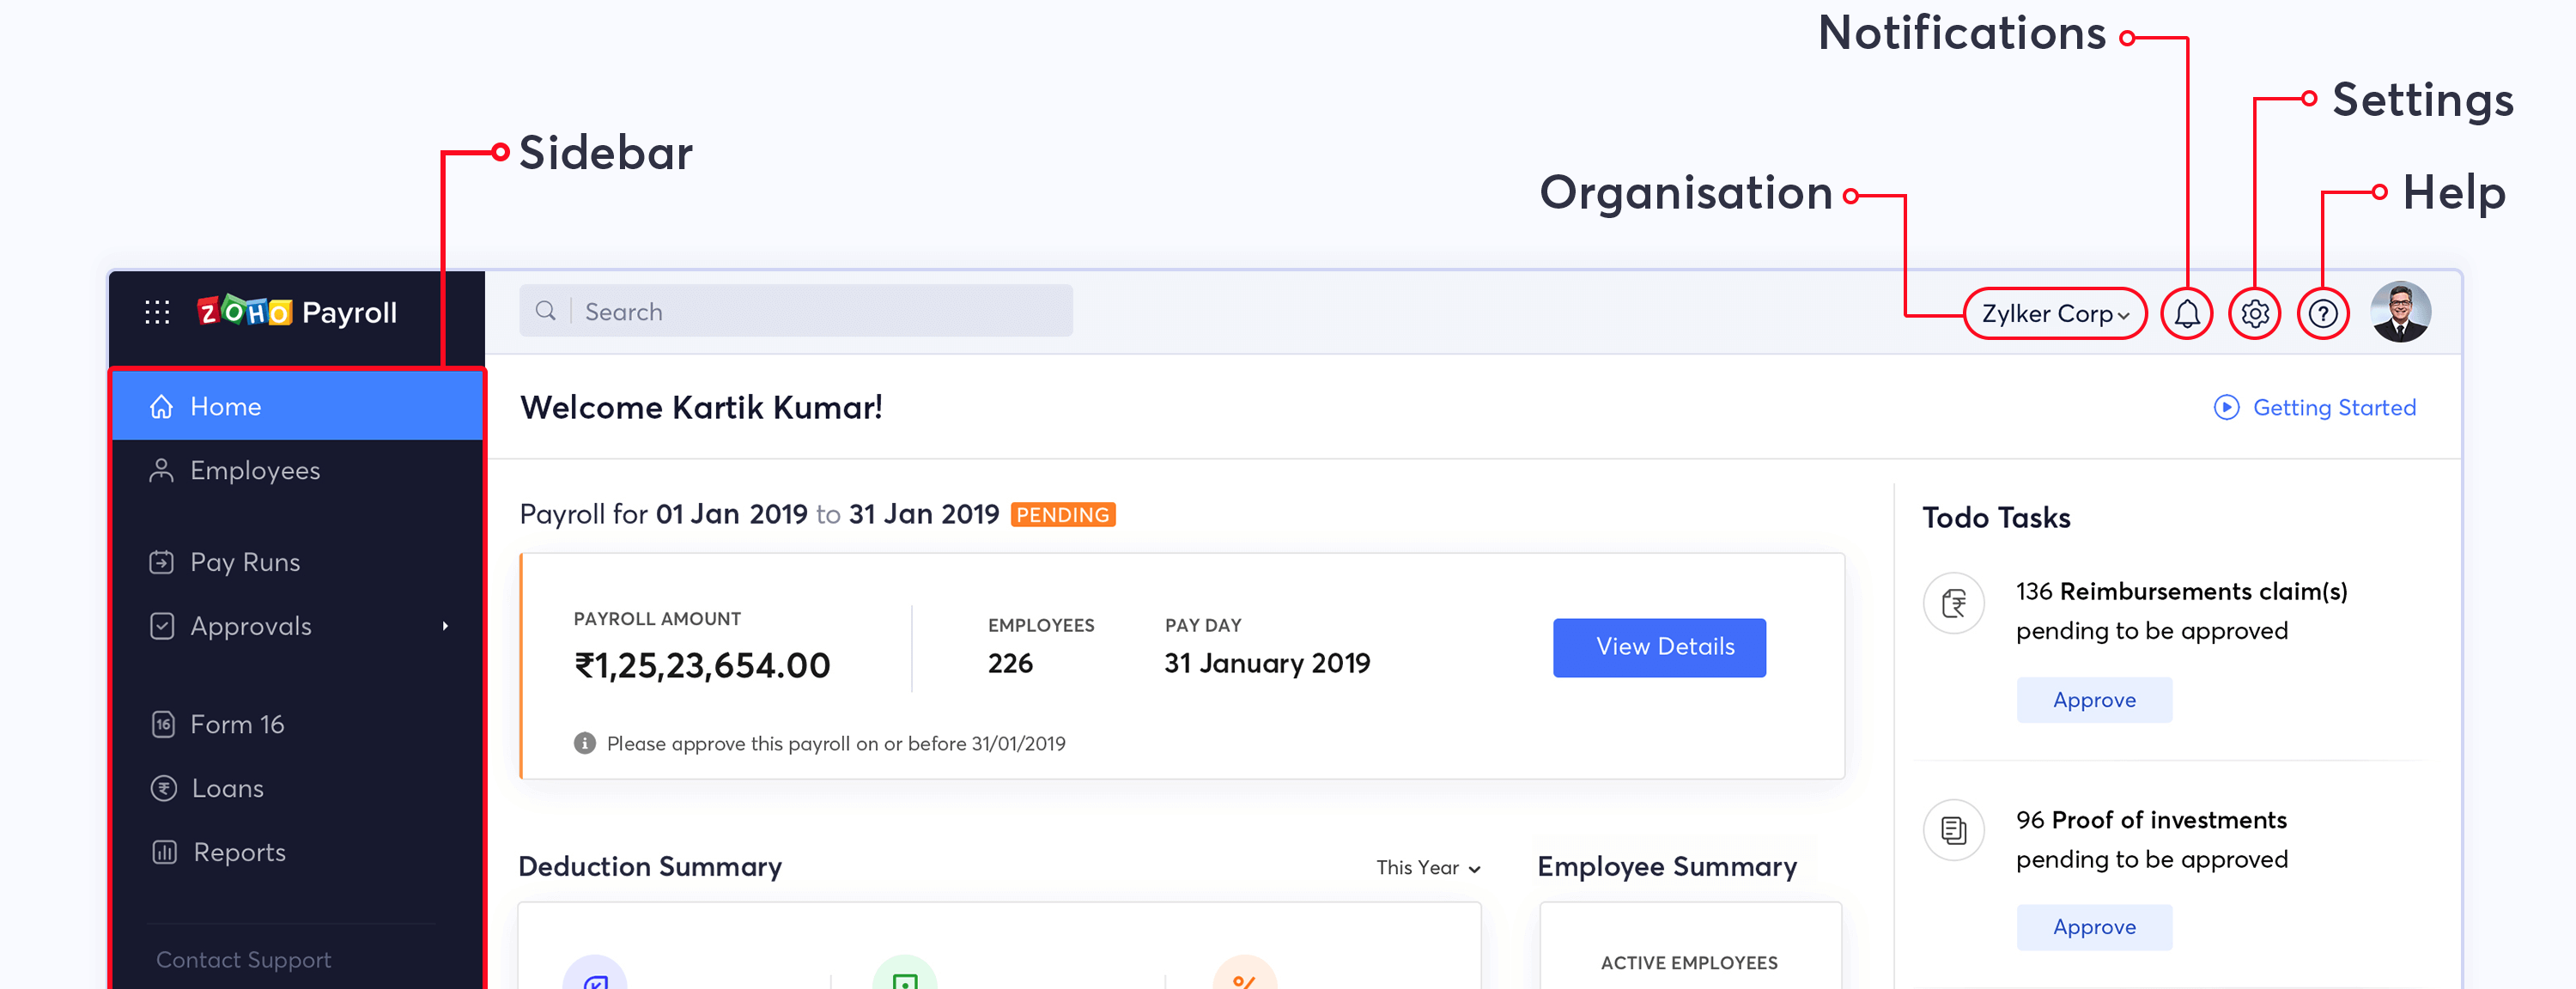Expand the Approvals submenu arrow

coord(445,626)
